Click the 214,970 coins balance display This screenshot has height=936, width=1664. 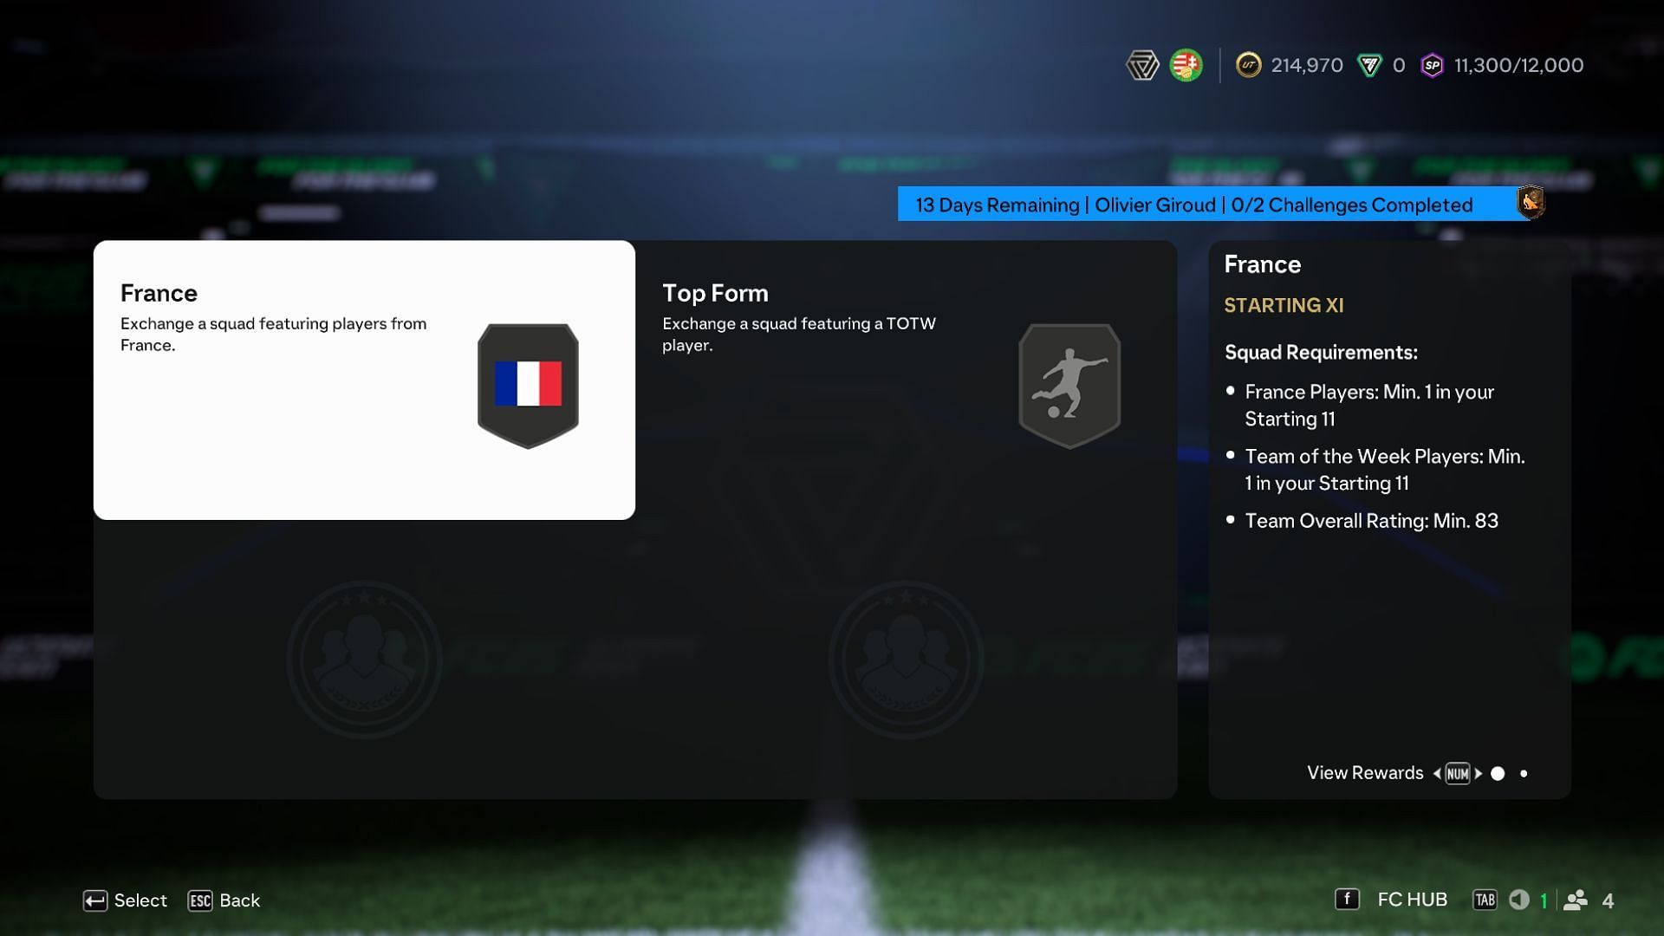tap(1291, 65)
